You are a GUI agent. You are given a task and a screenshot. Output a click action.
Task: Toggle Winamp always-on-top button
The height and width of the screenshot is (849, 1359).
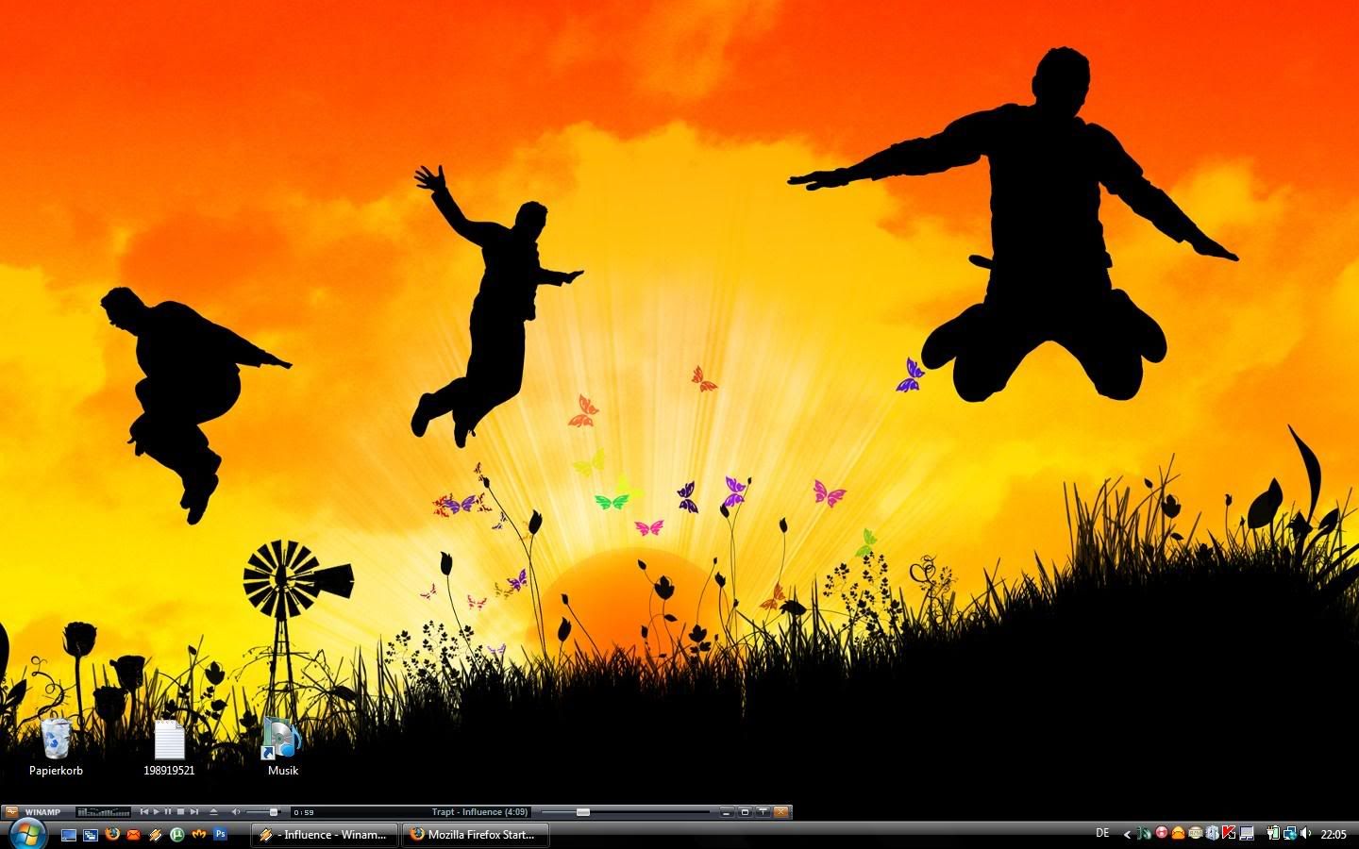pos(763,811)
